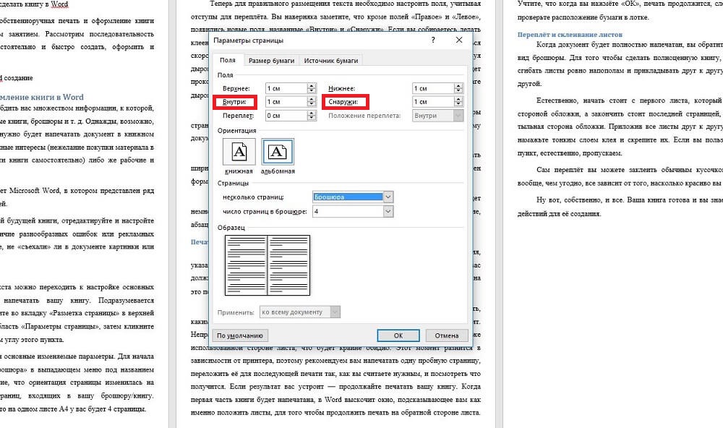Click the Верхнее margin spinner arrows

click(x=312, y=88)
